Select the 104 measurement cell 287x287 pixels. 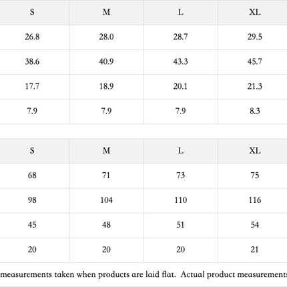[107, 200]
